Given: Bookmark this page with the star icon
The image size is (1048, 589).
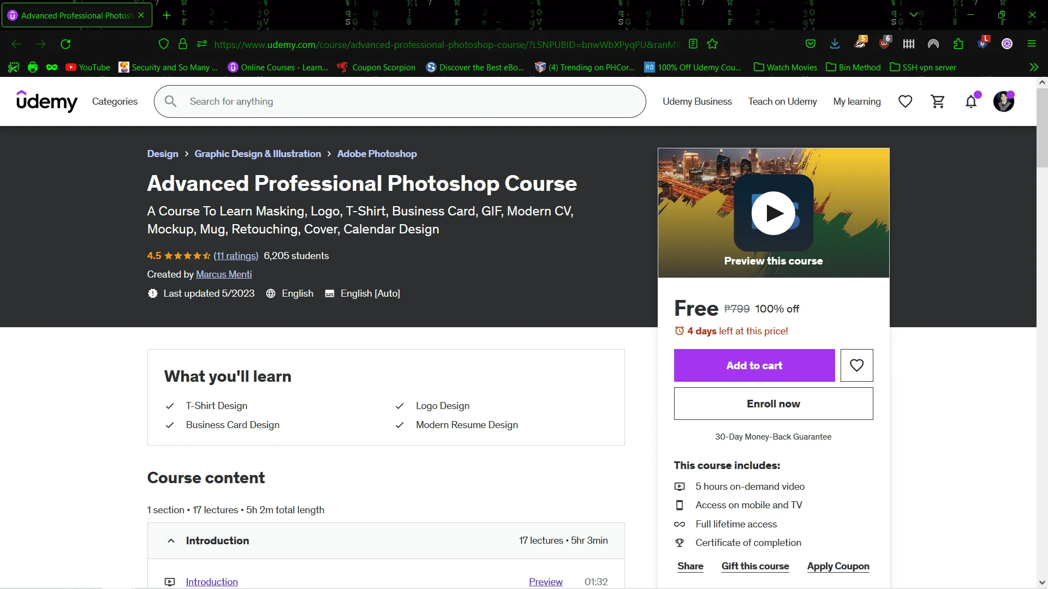Looking at the screenshot, I should (712, 44).
